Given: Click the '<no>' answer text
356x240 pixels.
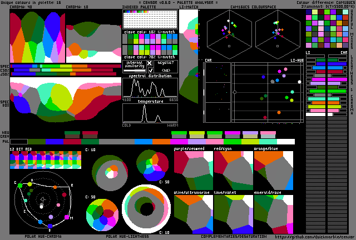Looking at the screenshot, I should coord(166,70).
